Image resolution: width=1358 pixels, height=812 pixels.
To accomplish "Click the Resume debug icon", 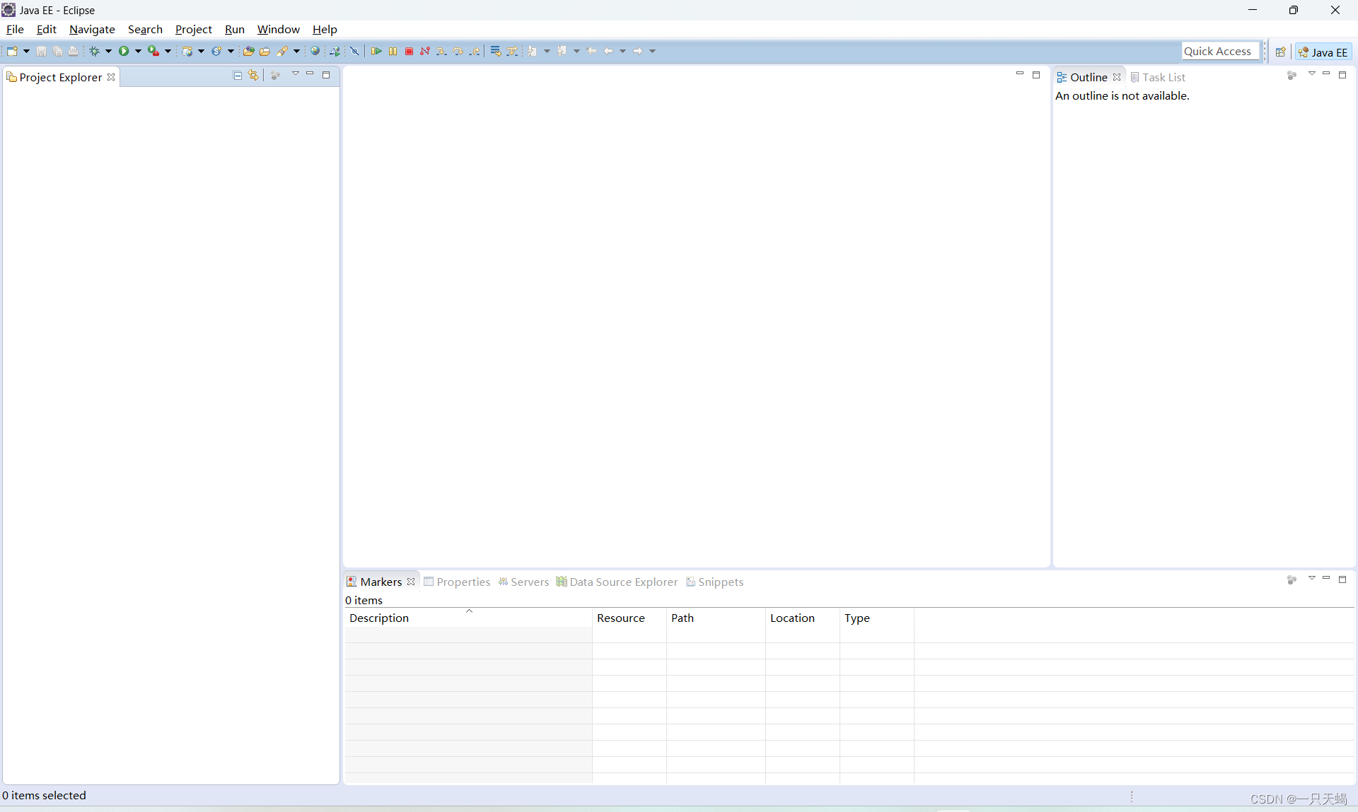I will (x=376, y=51).
